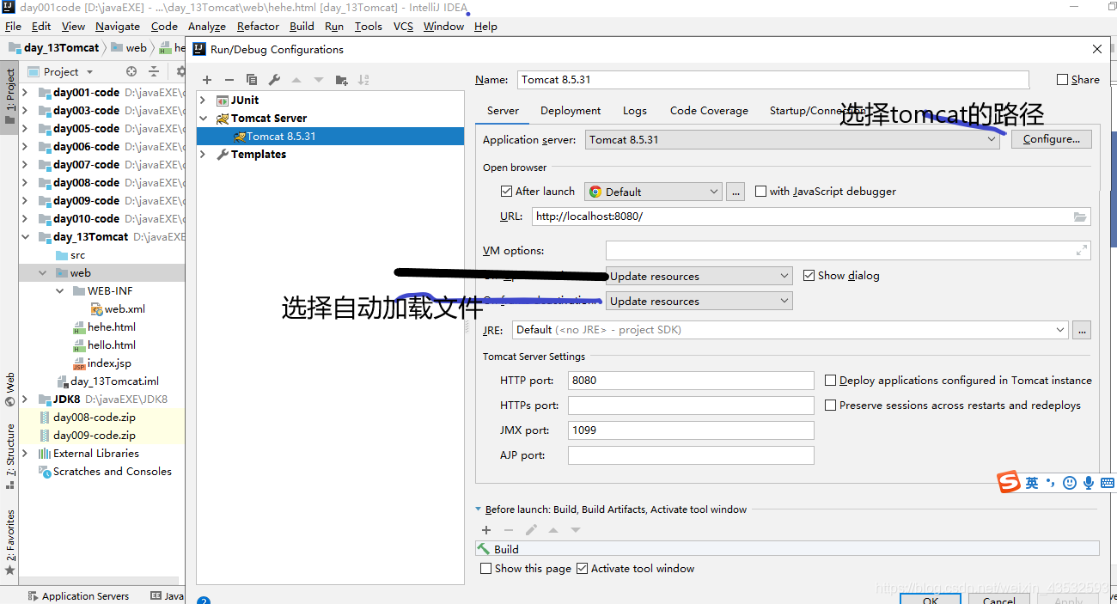Viewport: 1117px width, 604px height.
Task: Open Application server dropdown
Action: (792, 139)
